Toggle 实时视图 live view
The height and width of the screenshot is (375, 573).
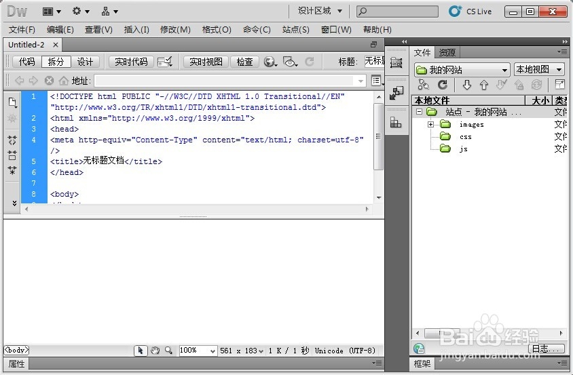(206, 62)
